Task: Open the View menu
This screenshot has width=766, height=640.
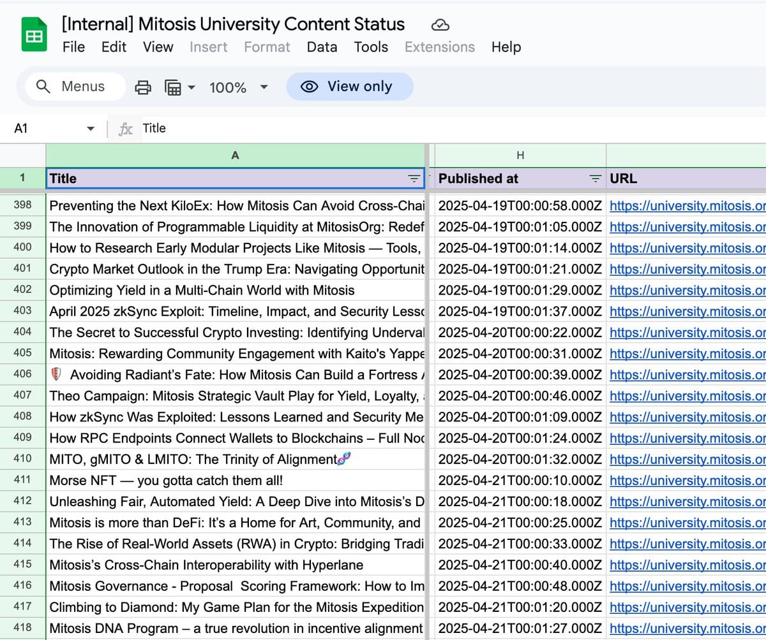Action: click(158, 47)
